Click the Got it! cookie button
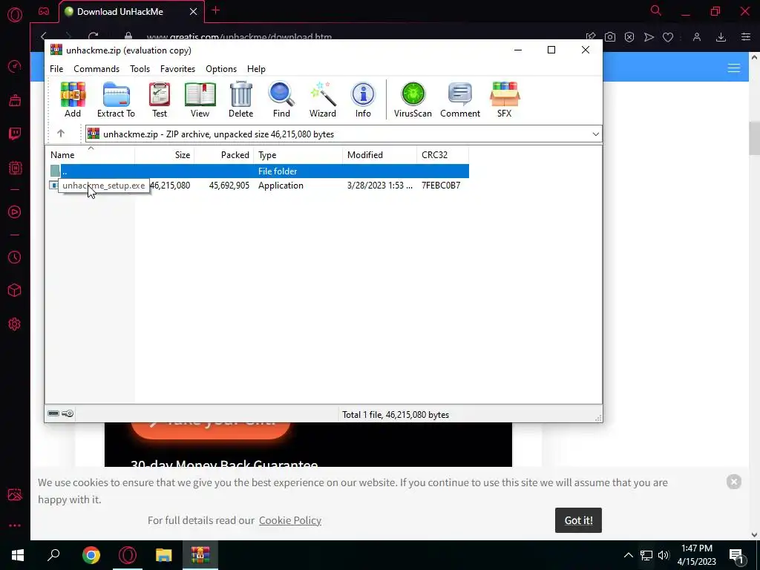 click(x=578, y=520)
